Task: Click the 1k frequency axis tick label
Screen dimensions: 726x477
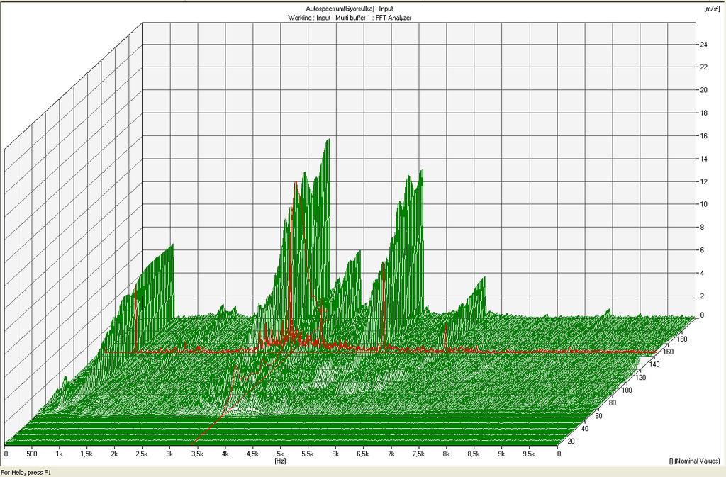Action: coord(60,454)
